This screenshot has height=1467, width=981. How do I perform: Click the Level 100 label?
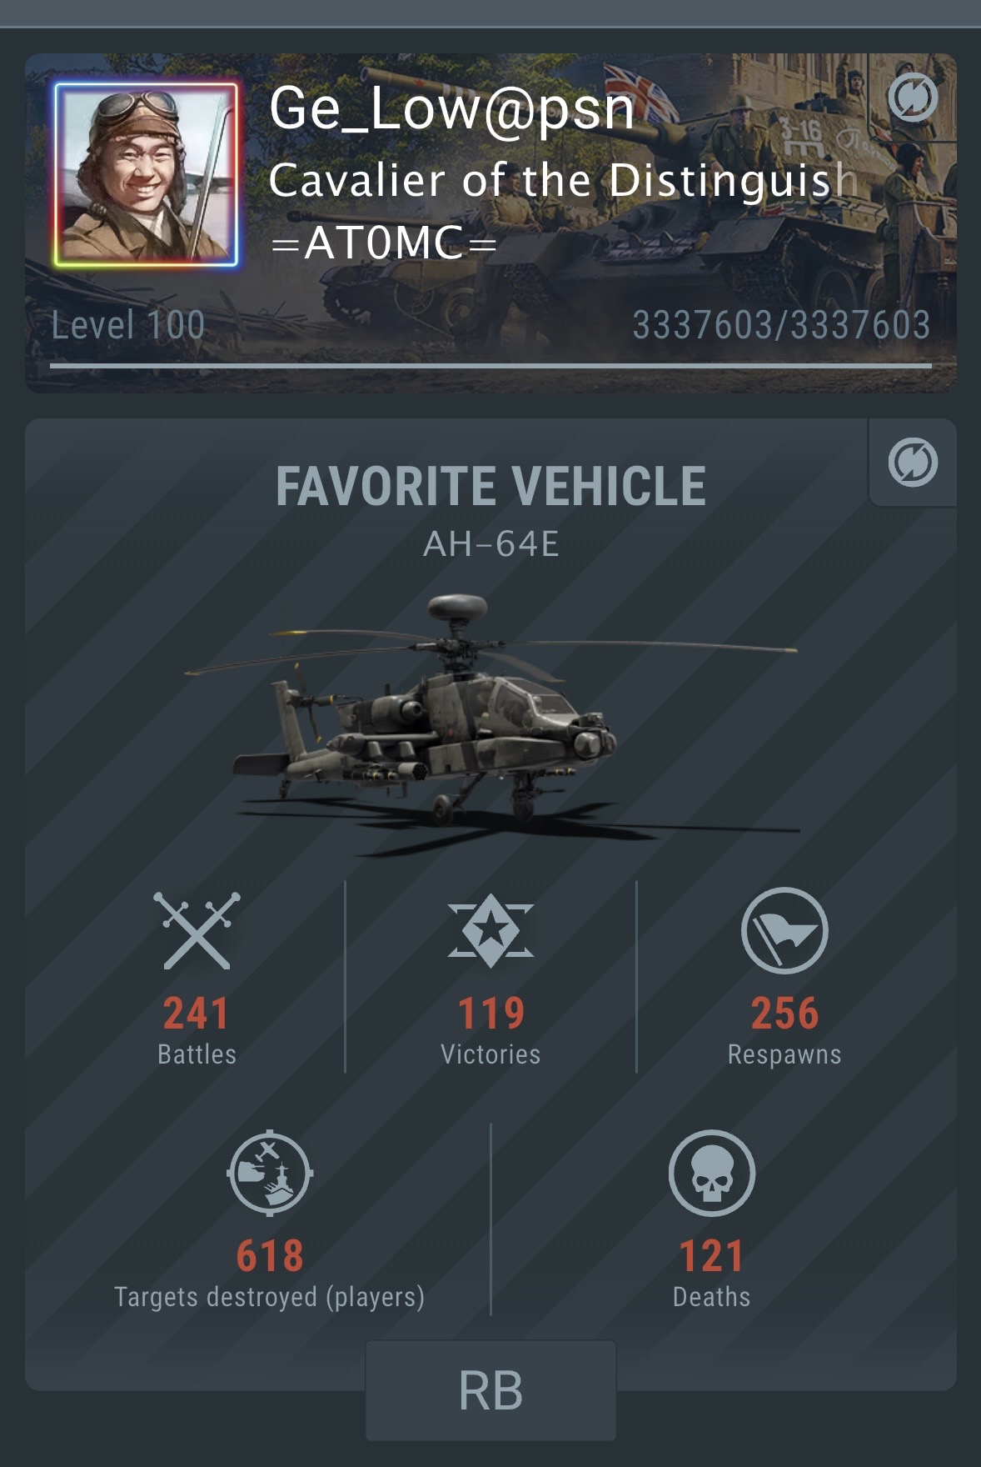pyautogui.click(x=128, y=324)
